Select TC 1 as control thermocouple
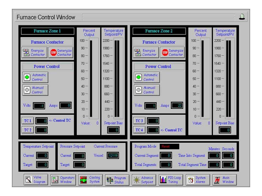The height and width of the screenshot is (196, 262). (x=28, y=121)
